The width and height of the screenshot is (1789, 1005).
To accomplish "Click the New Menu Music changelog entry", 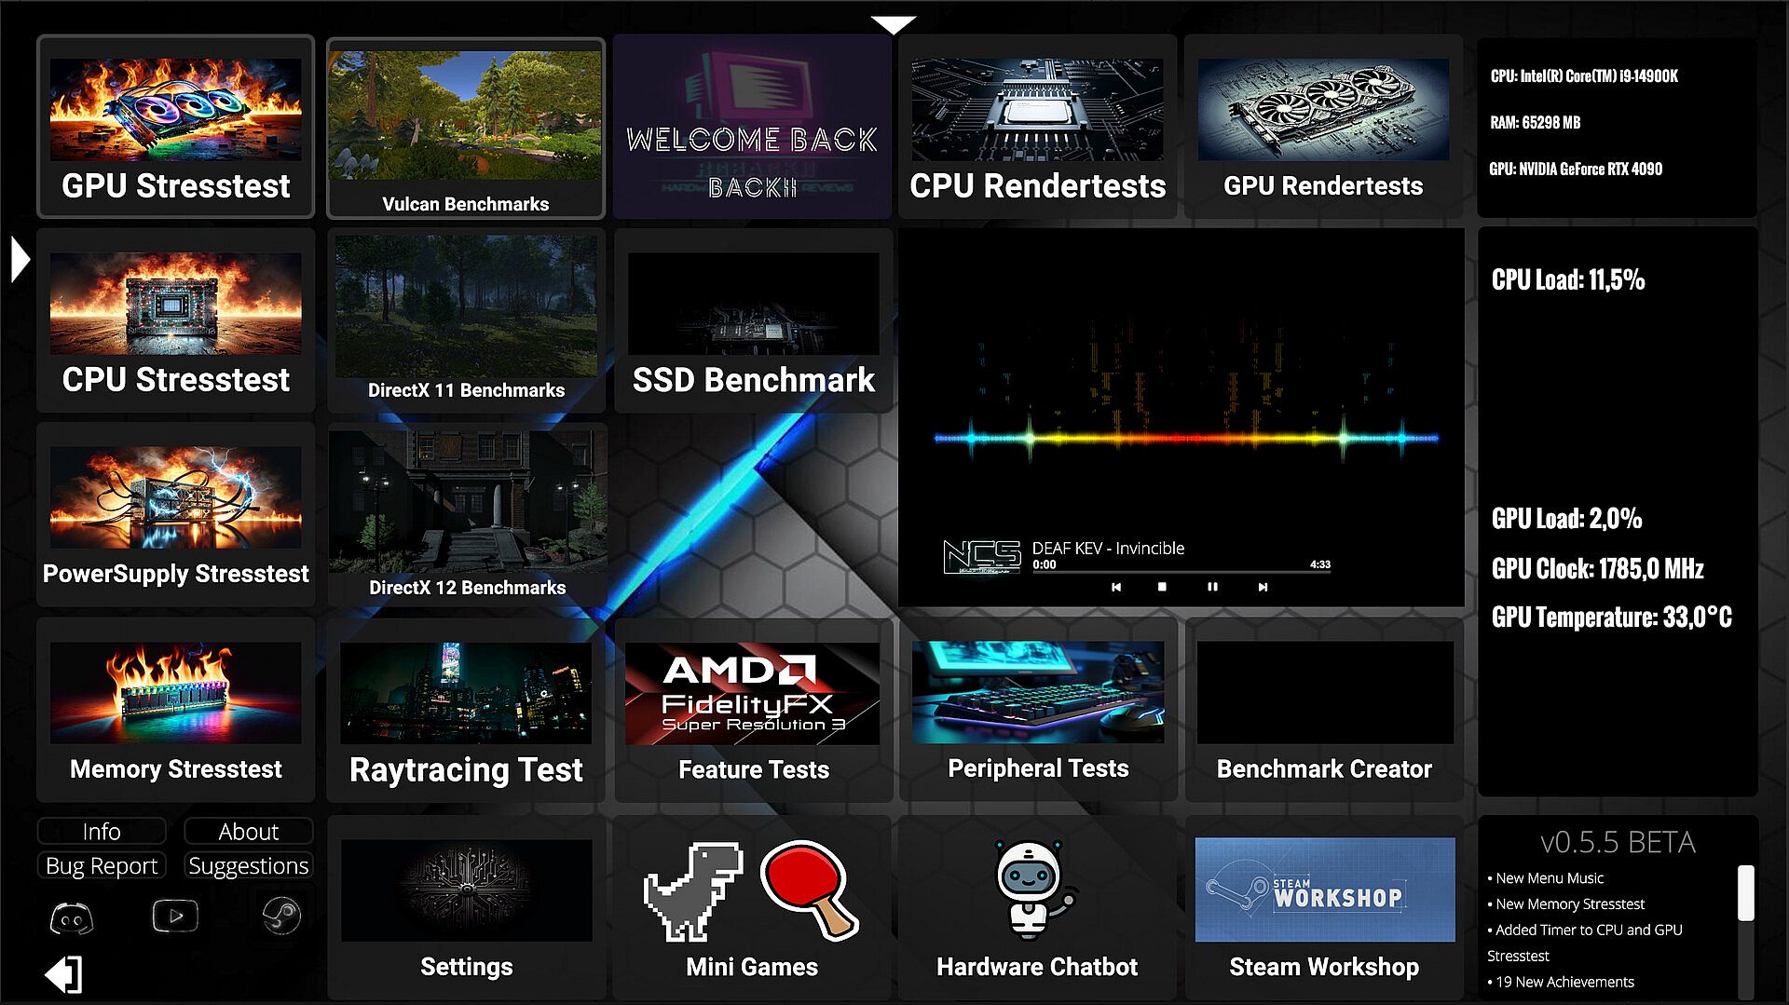I will click(1545, 877).
